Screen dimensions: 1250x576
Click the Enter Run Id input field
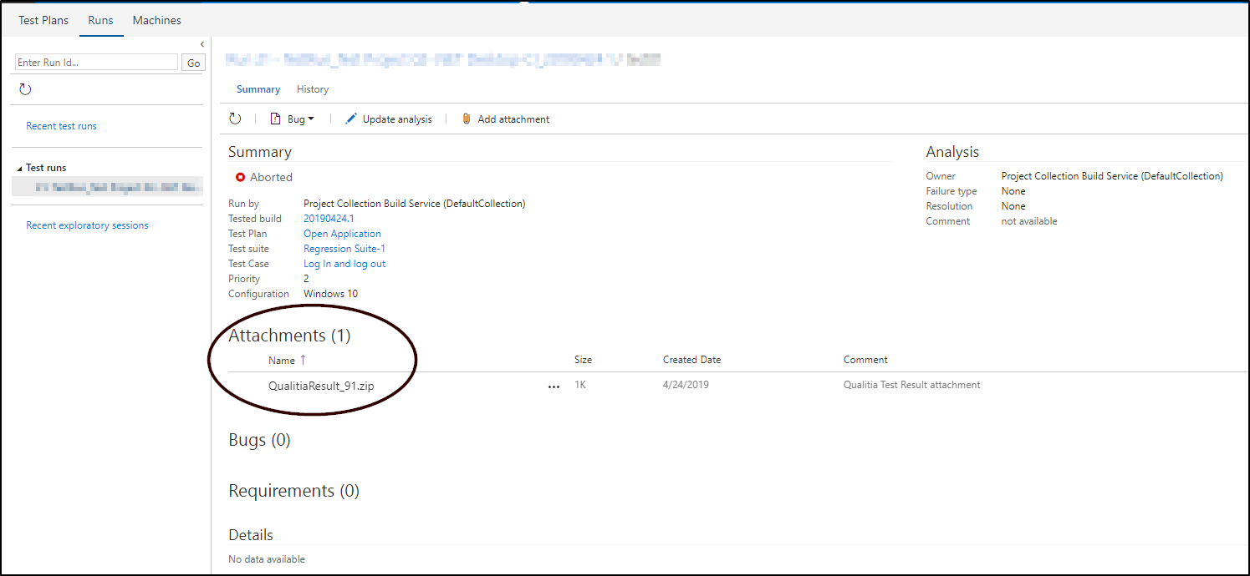click(x=95, y=62)
